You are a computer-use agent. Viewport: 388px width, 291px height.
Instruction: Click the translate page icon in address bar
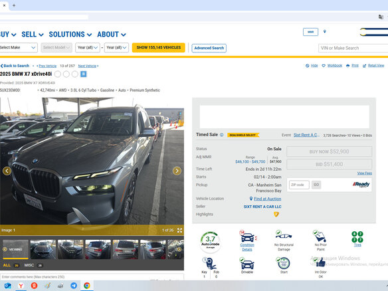coord(381,17)
